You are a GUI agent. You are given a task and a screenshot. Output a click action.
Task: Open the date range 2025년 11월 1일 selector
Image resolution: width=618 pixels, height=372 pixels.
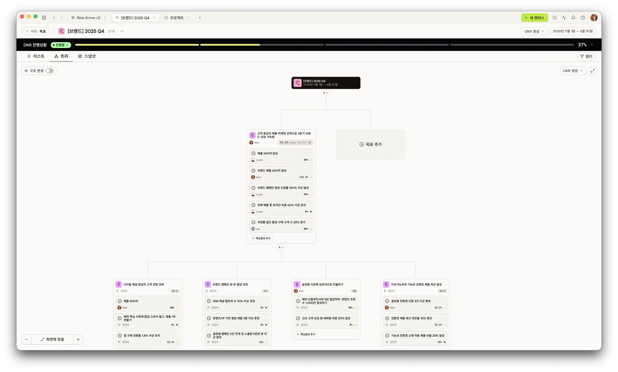click(x=573, y=31)
